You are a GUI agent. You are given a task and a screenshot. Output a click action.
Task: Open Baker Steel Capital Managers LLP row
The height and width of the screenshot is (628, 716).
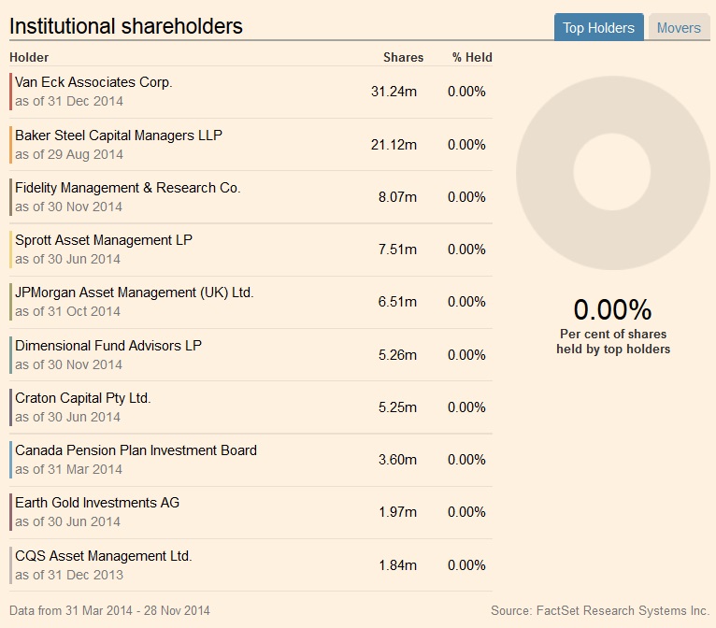pyautogui.click(x=119, y=135)
